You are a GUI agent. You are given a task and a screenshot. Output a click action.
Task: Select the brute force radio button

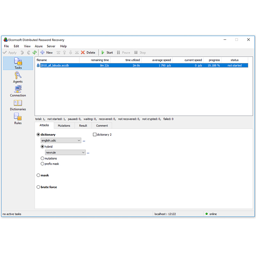coord(38,187)
